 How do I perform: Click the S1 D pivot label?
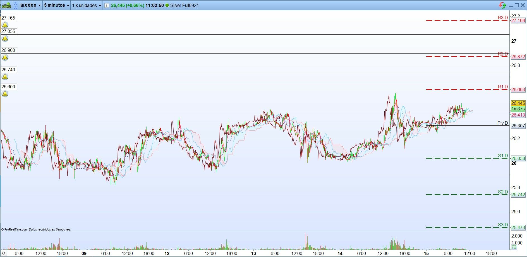tap(503, 156)
